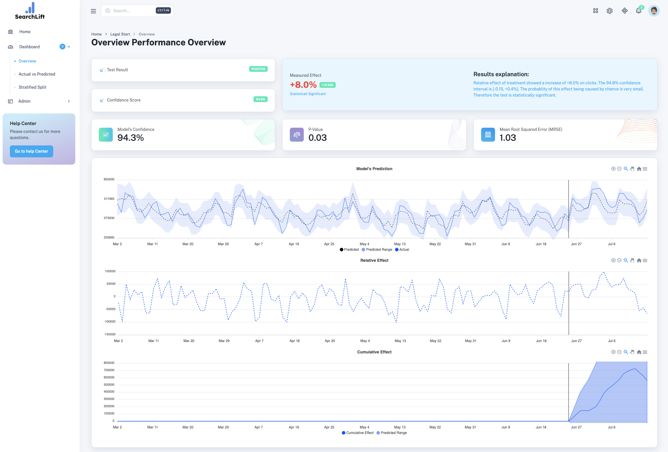This screenshot has width=668, height=452.
Task: Toggle the sidebar with the hamburger icon
Action: (93, 11)
